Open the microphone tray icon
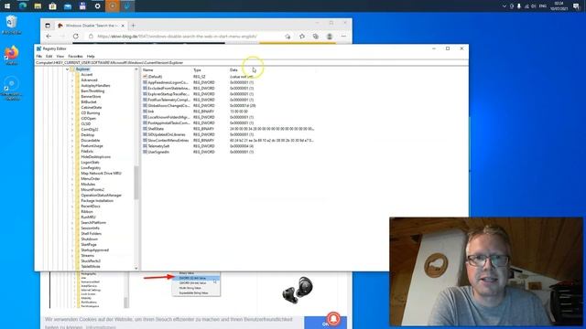586x329 pixels. pos(519,6)
